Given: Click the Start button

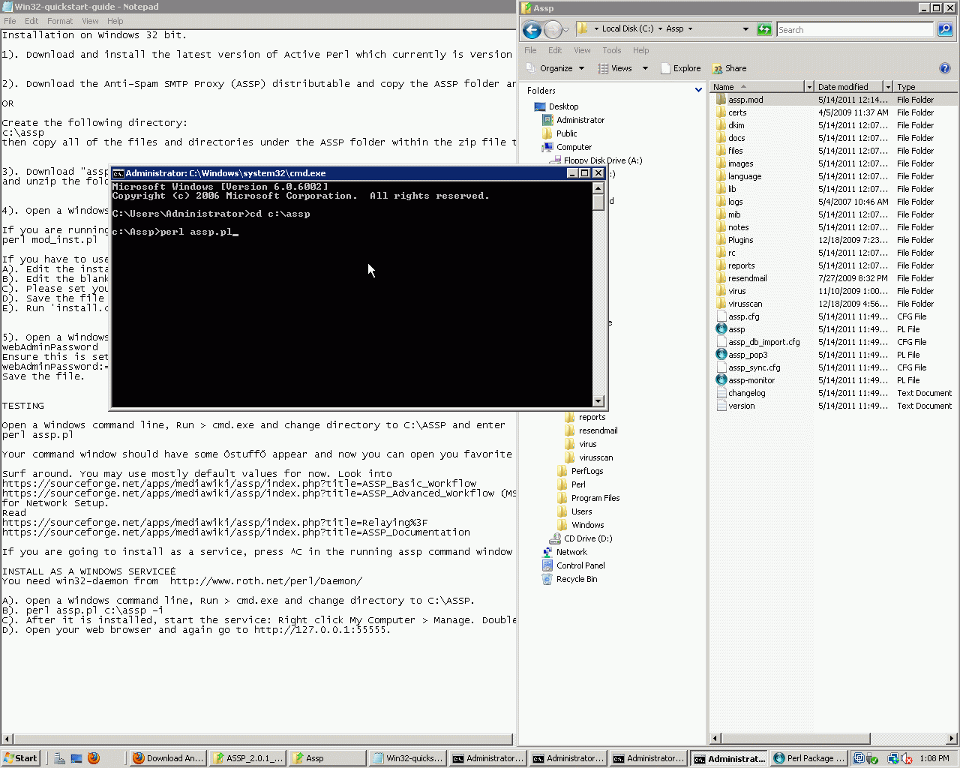Looking at the screenshot, I should tap(20, 758).
